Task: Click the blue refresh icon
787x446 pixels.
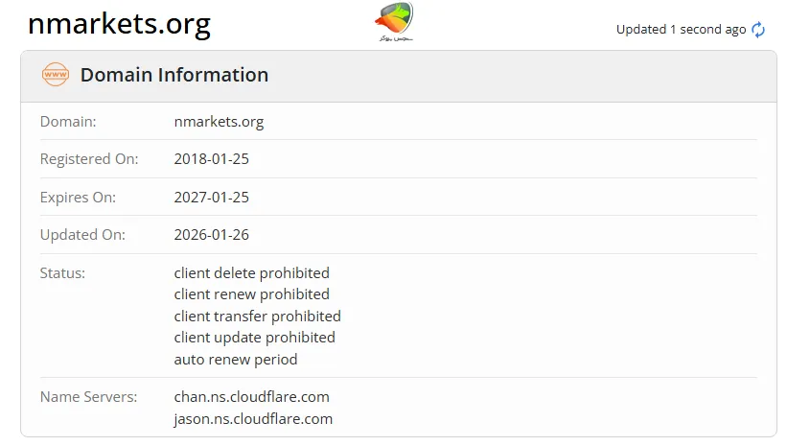Action: tap(758, 30)
